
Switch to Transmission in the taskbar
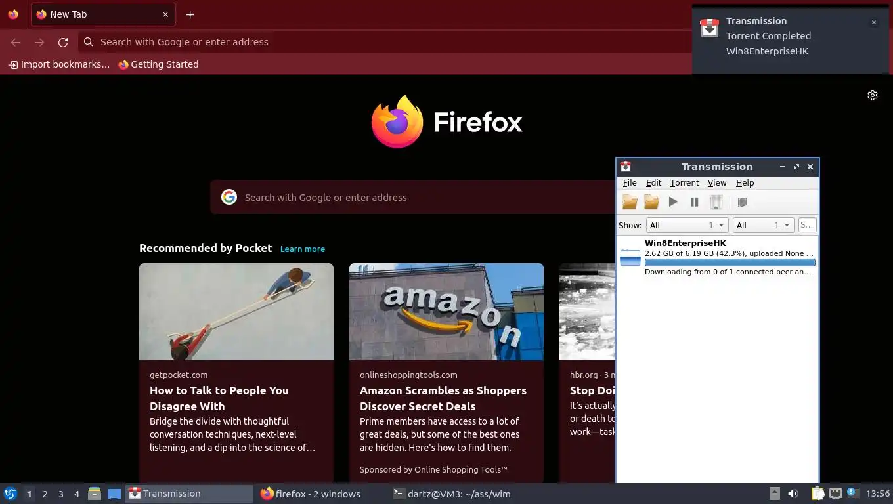coord(189,493)
